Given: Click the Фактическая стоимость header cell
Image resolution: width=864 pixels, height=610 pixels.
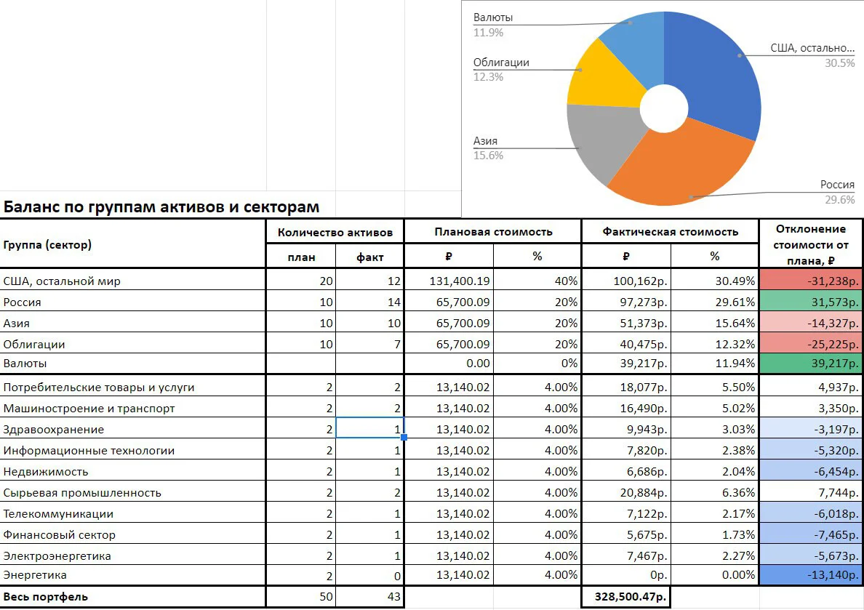Looking at the screenshot, I should tap(670, 232).
